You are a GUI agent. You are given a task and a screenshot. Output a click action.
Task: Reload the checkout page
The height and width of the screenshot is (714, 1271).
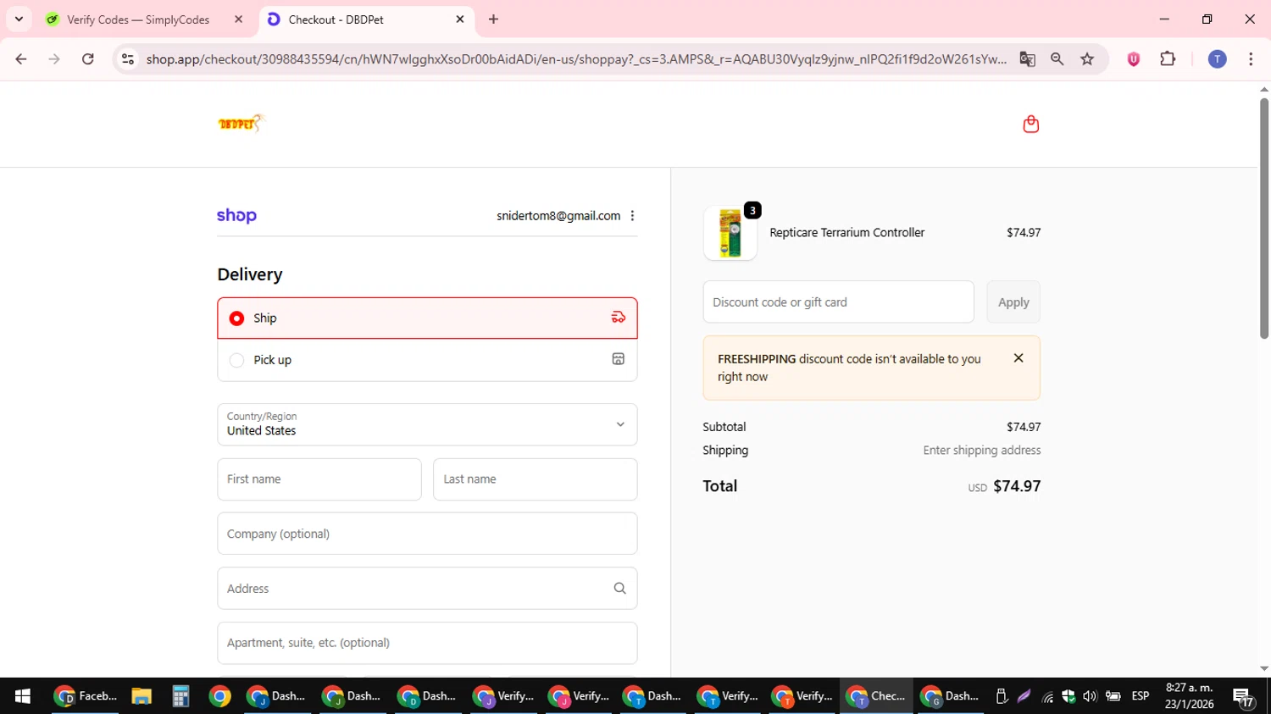(x=88, y=59)
